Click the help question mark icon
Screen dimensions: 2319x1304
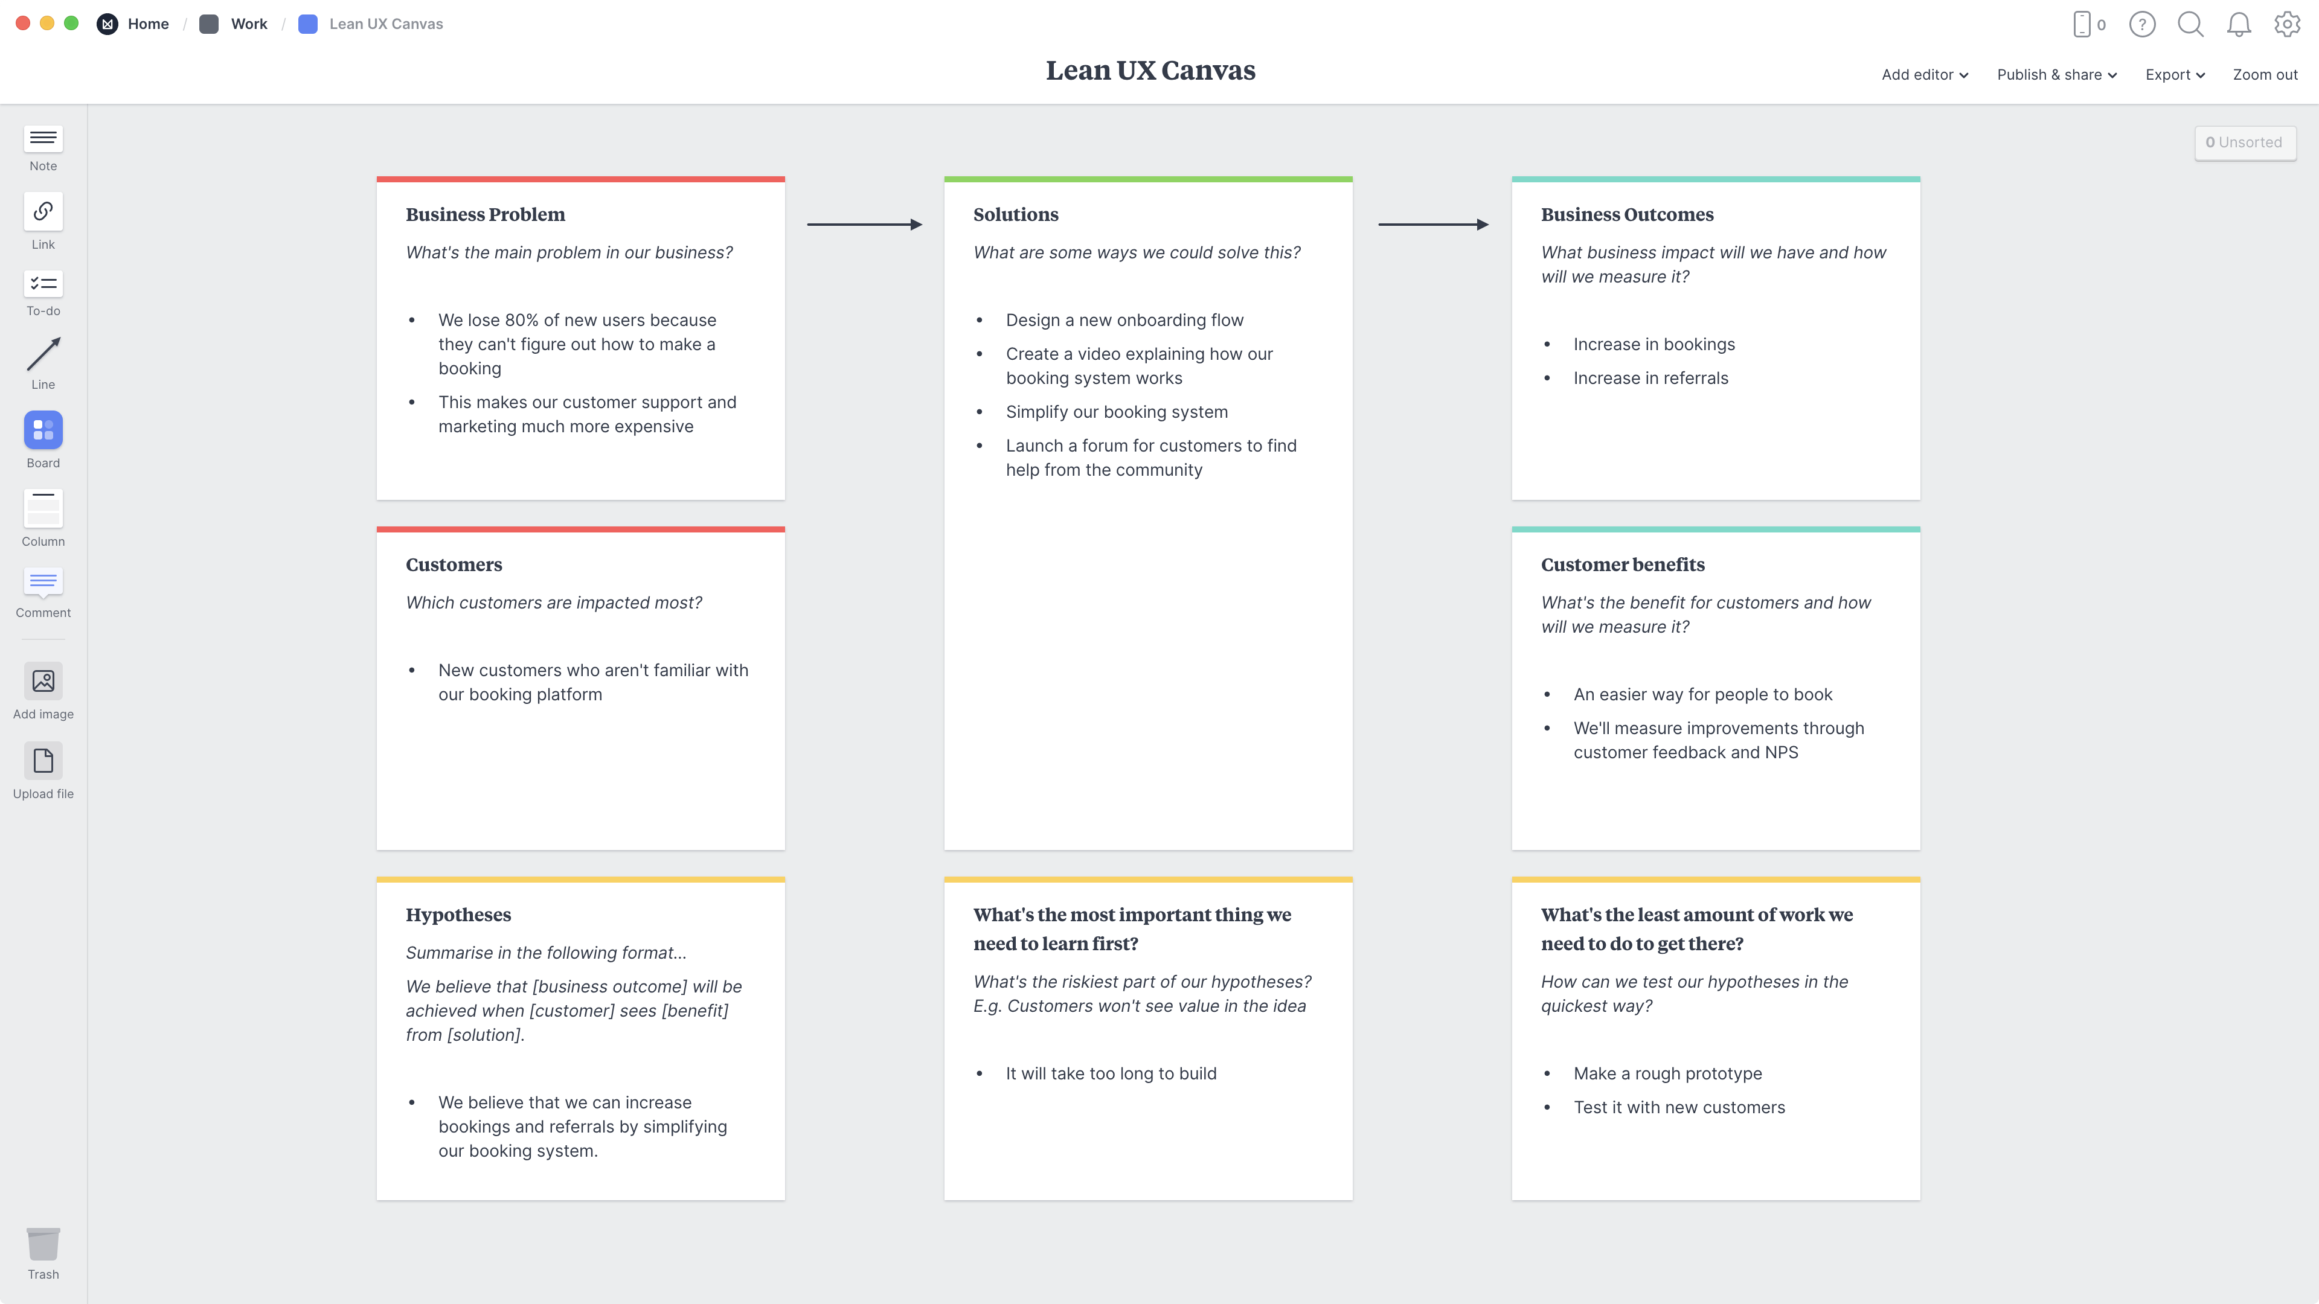(x=2142, y=24)
